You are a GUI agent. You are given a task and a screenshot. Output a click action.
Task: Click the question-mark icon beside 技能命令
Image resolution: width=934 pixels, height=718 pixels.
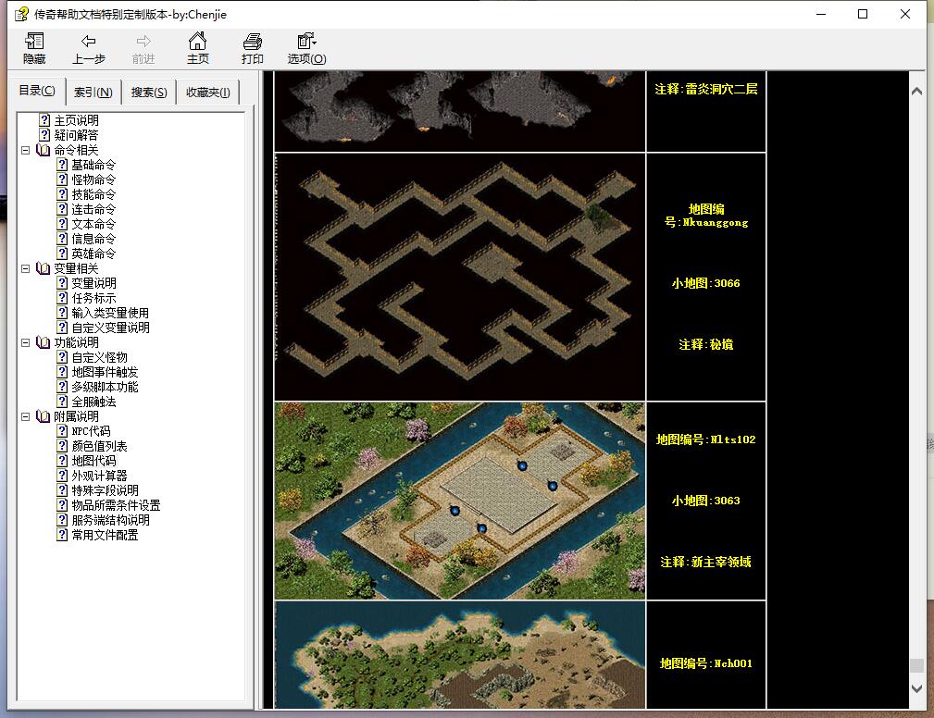click(63, 194)
